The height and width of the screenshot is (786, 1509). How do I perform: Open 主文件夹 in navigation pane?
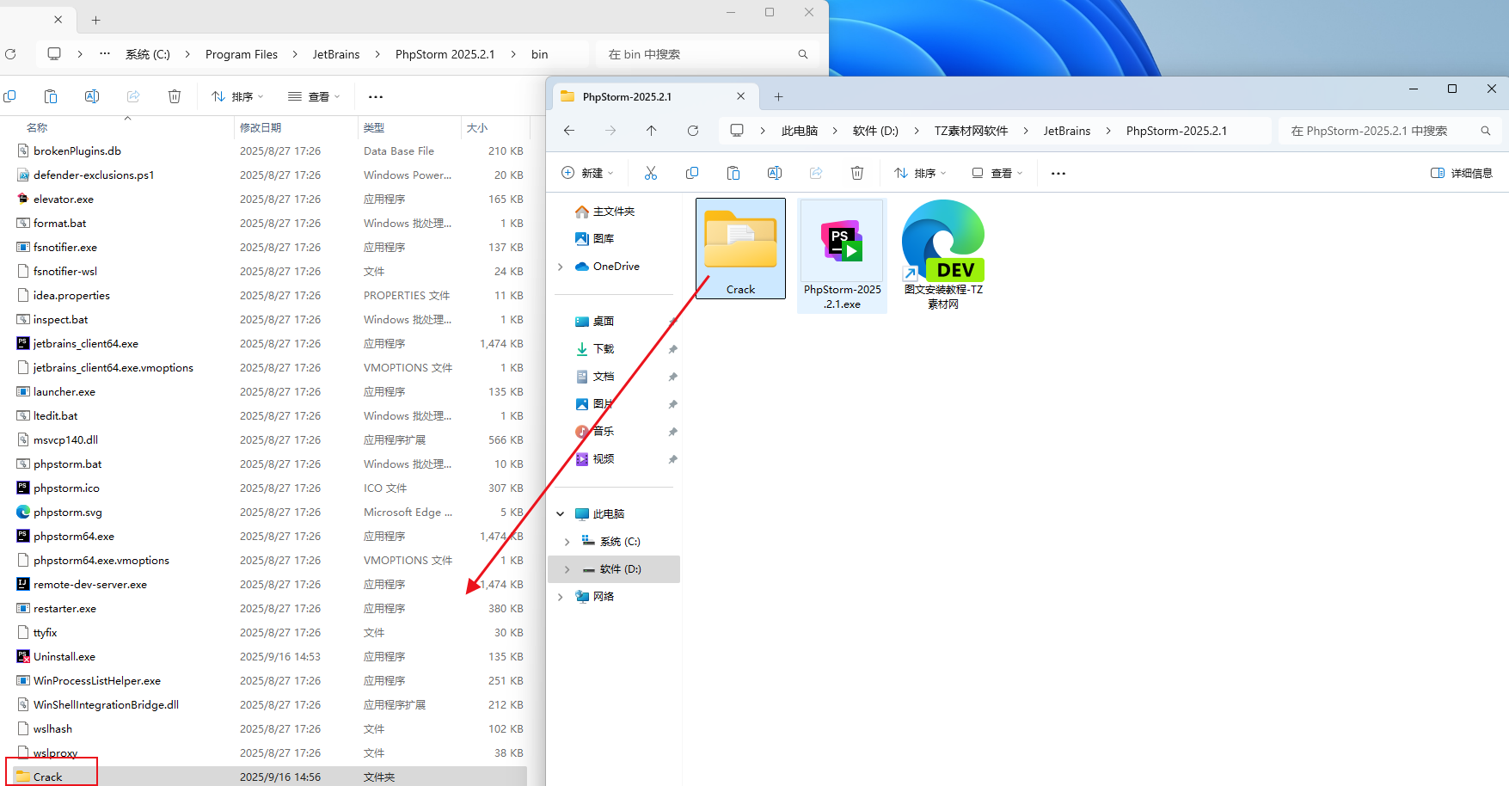614,212
